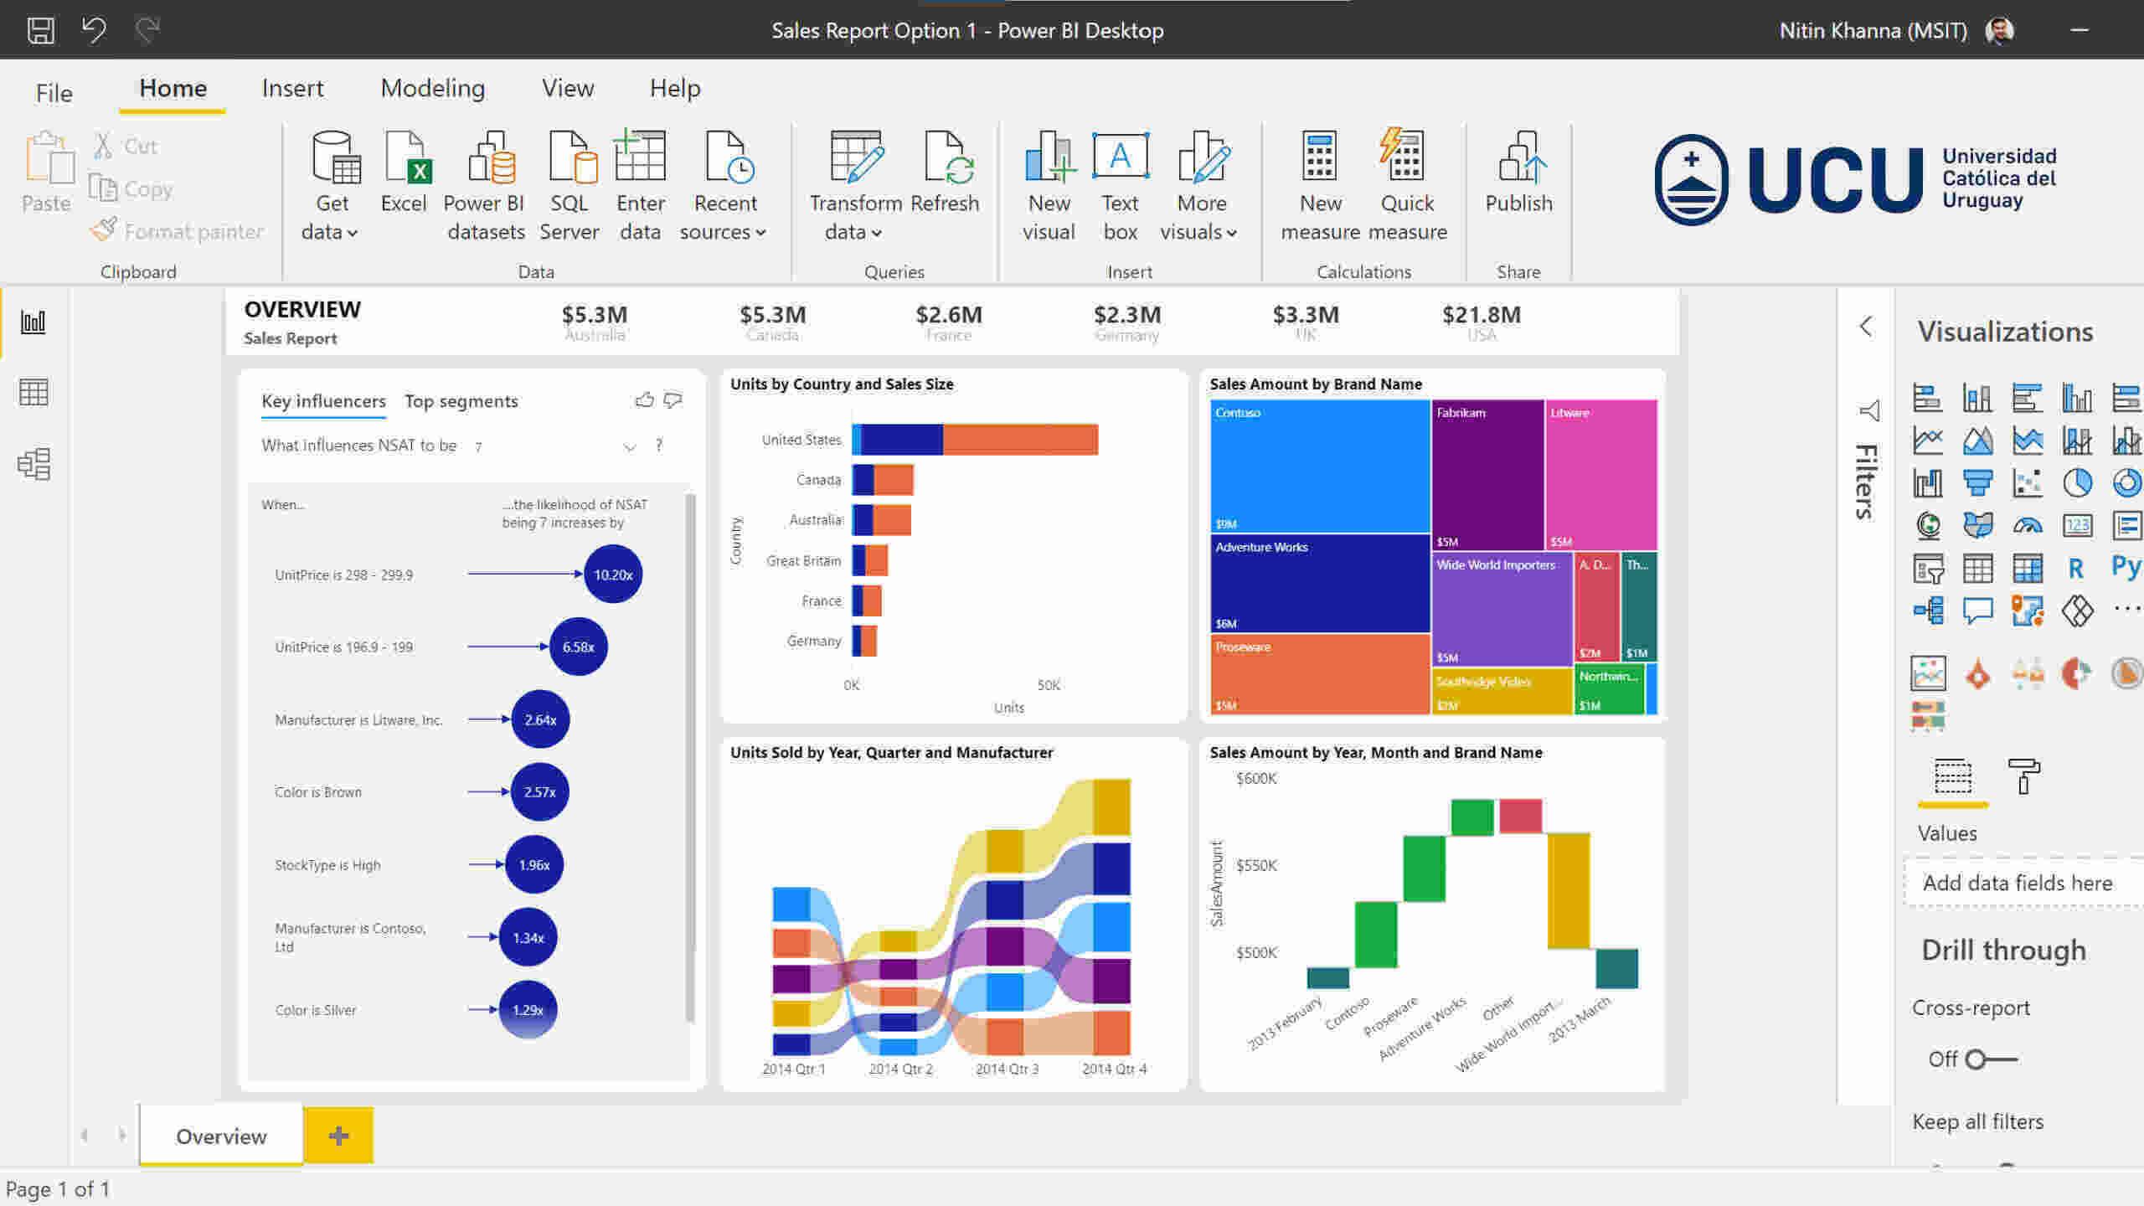The image size is (2144, 1206).
Task: Select the line chart visual icon
Action: click(x=1927, y=440)
